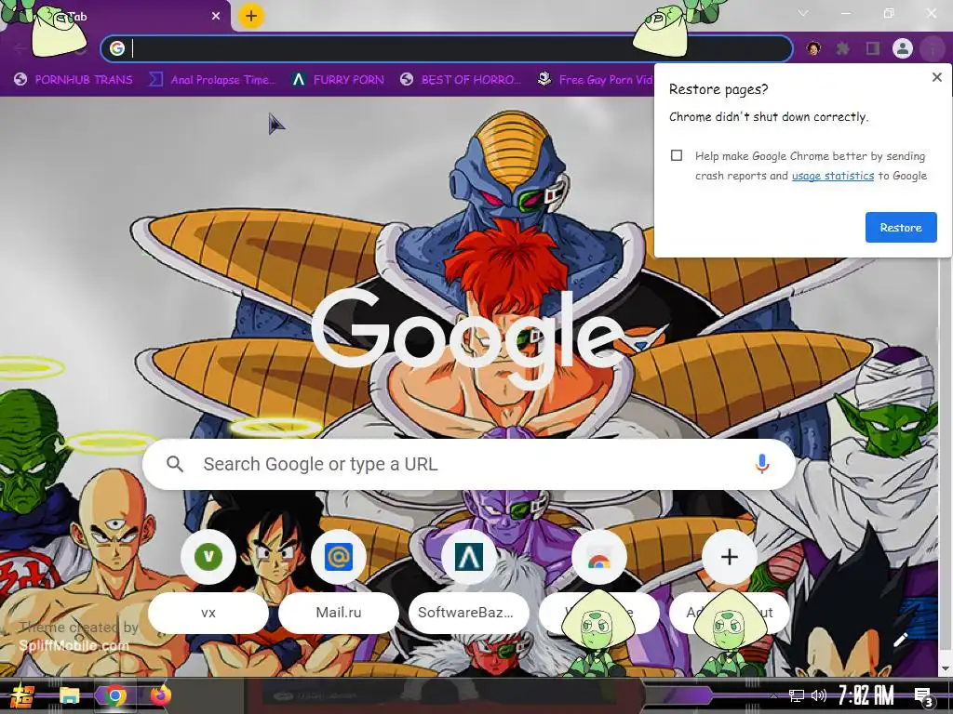
Task: Open a new tab with the yellow plus button
Action: coord(250,17)
